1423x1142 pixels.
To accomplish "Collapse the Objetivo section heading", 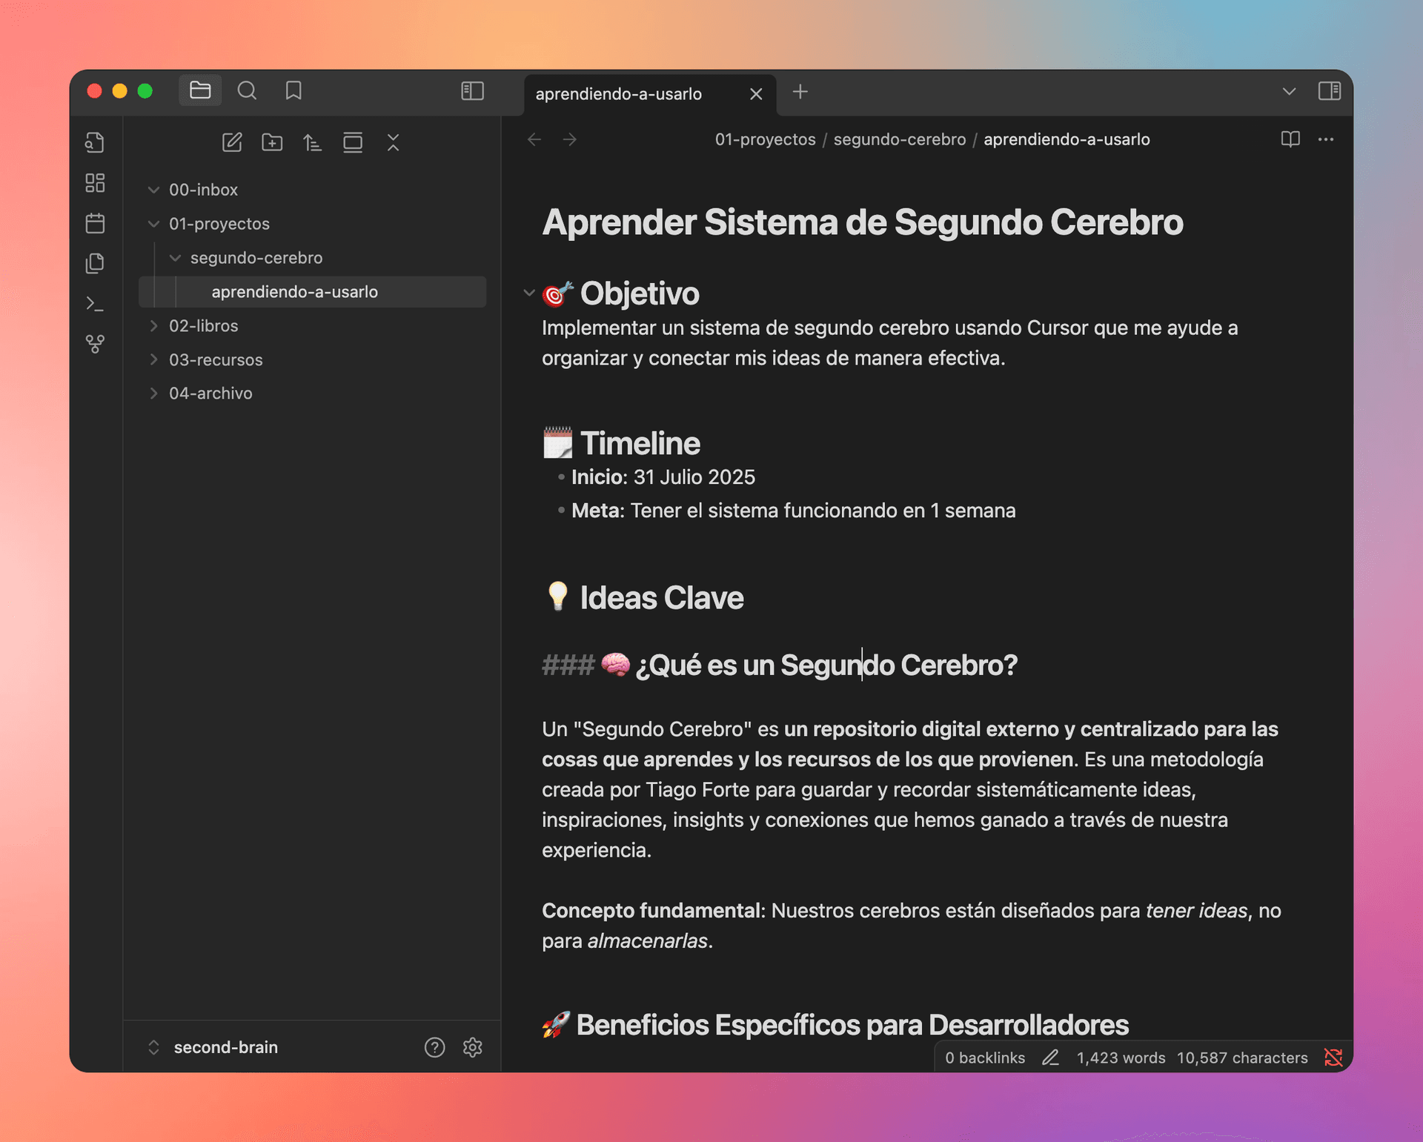I will click(x=528, y=293).
